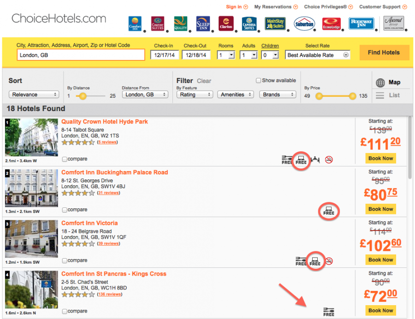Open the Rooms dropdown

(x=226, y=55)
